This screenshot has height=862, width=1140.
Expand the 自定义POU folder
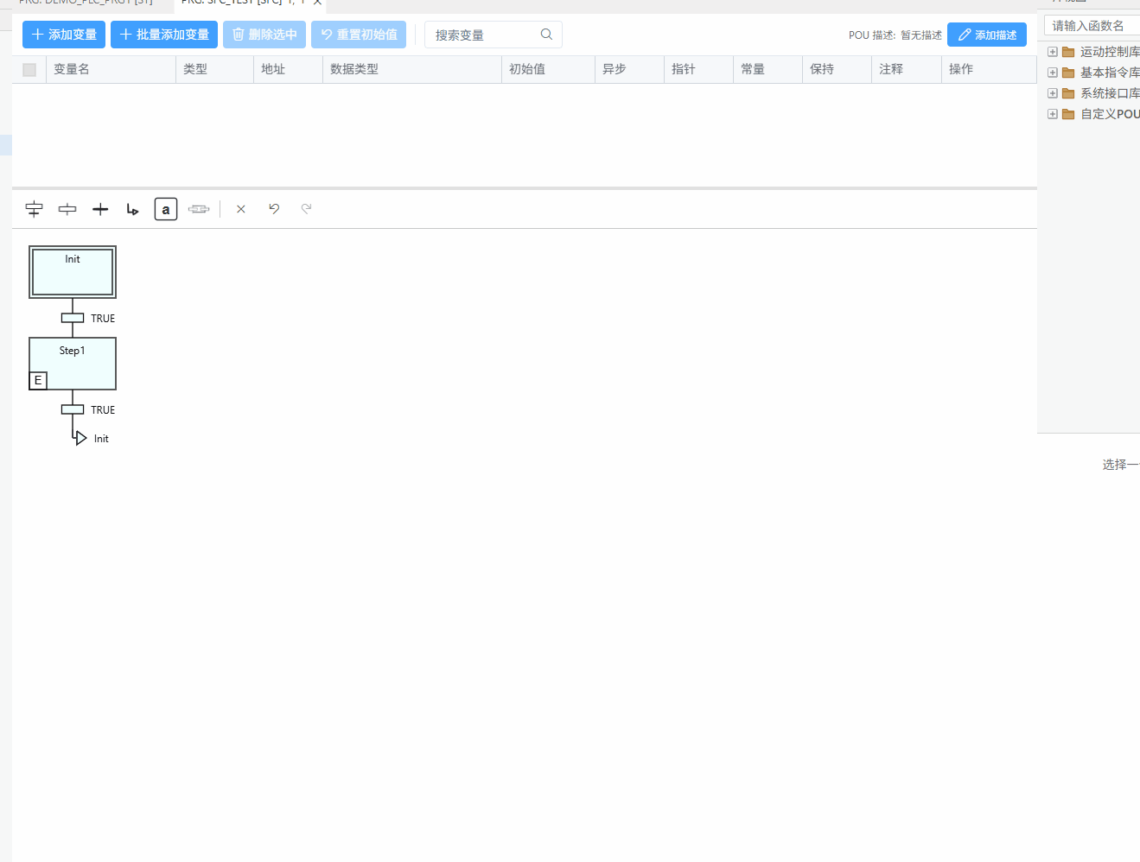[x=1053, y=114]
